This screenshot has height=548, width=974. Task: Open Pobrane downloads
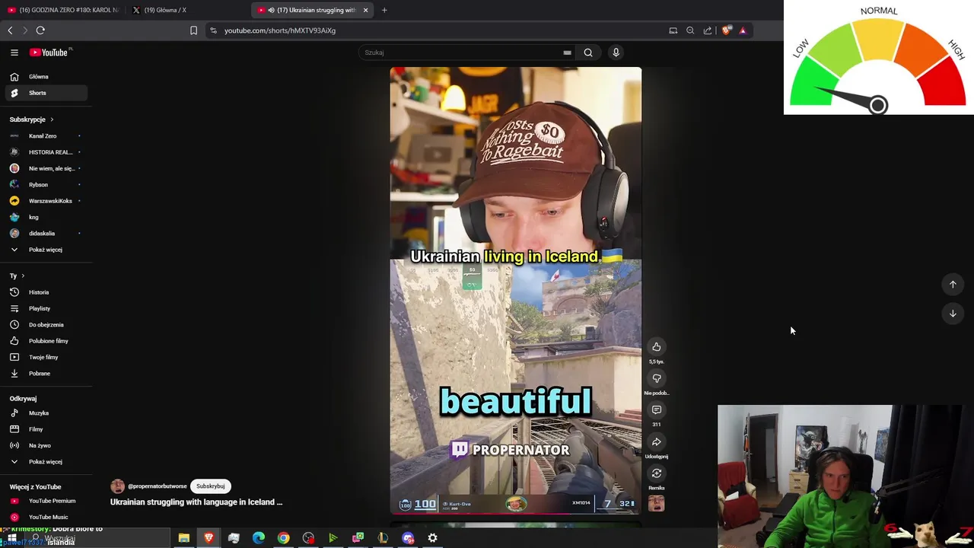coord(46,374)
